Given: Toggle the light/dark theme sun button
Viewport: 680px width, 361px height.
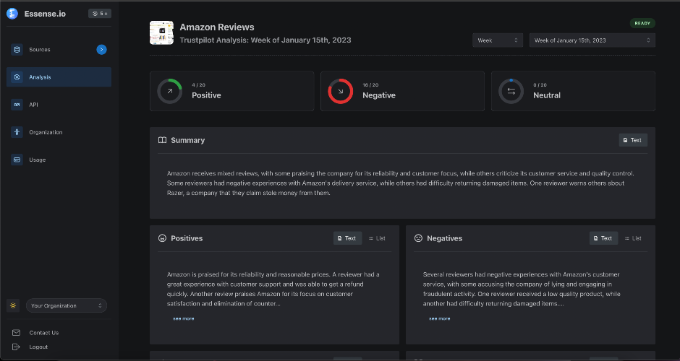Looking at the screenshot, I should 13,305.
